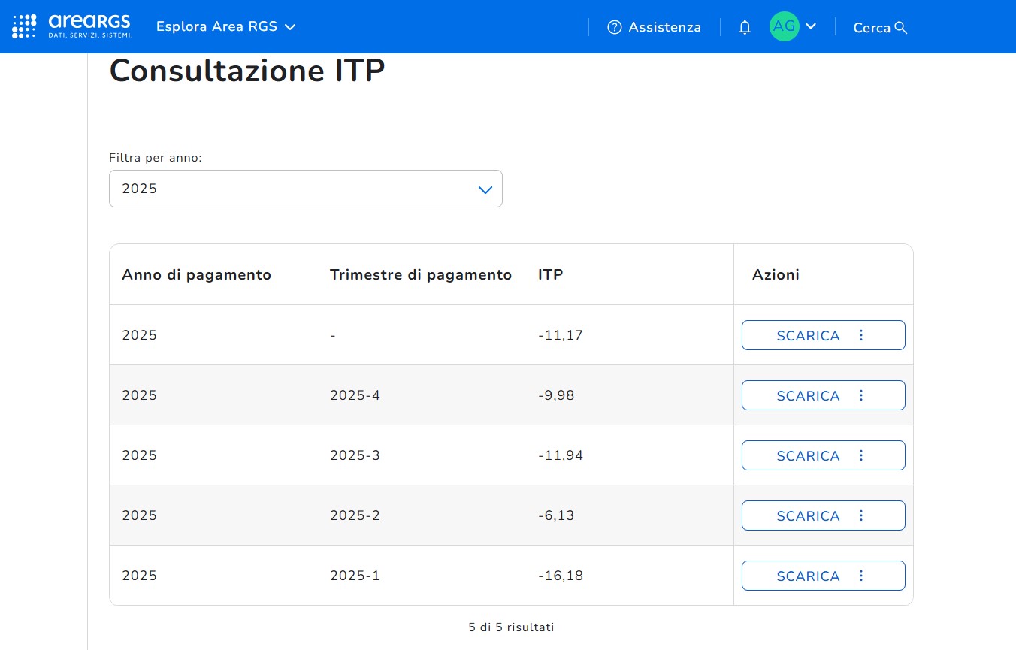Open the Filtra per anno dropdown
This screenshot has height=650, width=1016.
[x=305, y=189]
